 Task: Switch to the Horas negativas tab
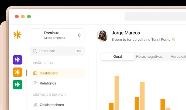click(149, 57)
